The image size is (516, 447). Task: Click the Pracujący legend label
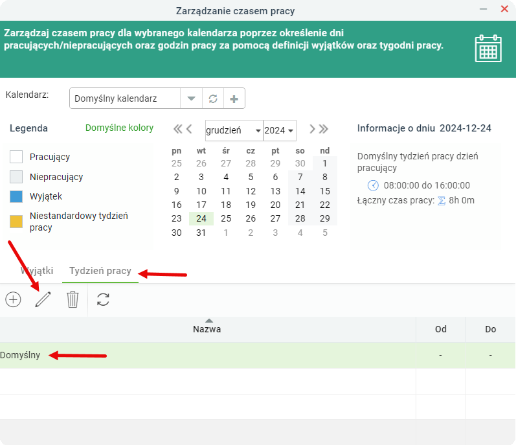(x=50, y=157)
